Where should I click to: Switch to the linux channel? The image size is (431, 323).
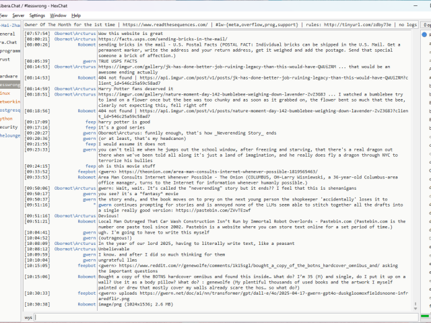pos(5,94)
